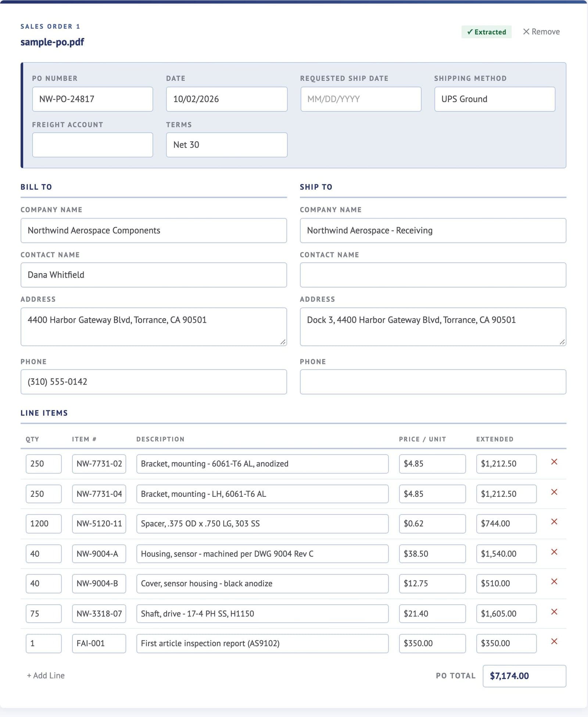The height and width of the screenshot is (717, 588).
Task: Grab the Ship To address resize handle
Action: 562,342
